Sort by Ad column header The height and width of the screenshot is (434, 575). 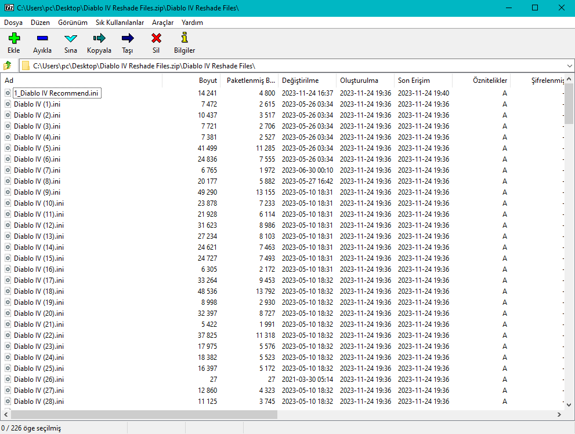point(81,81)
